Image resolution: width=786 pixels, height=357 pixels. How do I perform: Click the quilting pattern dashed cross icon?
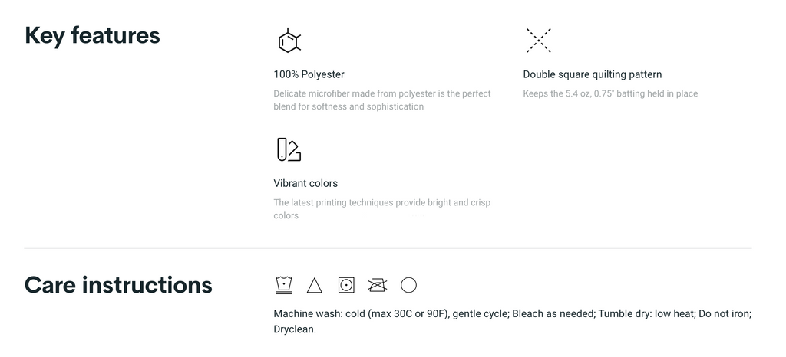[538, 41]
